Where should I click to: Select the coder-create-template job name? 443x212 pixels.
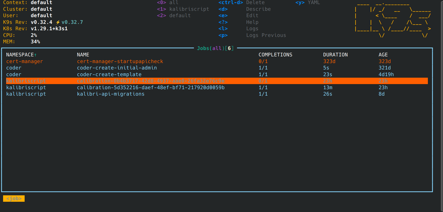coord(109,75)
